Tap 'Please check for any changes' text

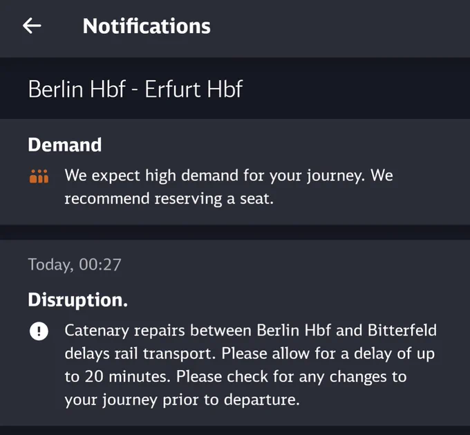pos(281,377)
